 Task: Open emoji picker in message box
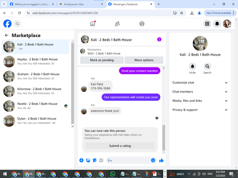(153, 160)
